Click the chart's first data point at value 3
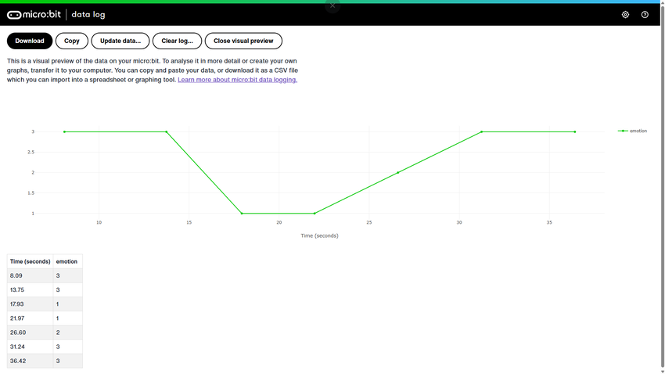 [64, 132]
